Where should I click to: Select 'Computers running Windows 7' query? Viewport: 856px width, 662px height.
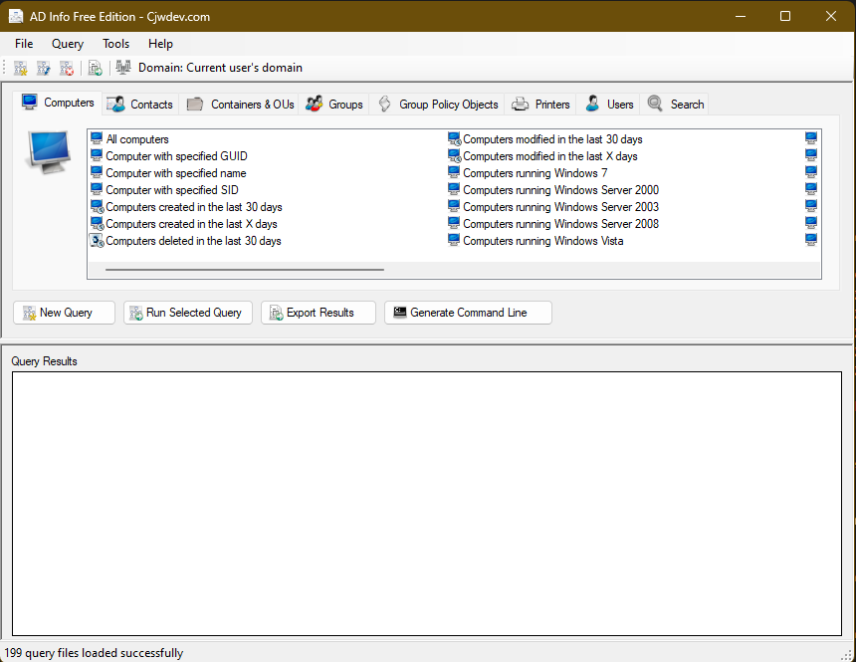[x=528, y=173]
